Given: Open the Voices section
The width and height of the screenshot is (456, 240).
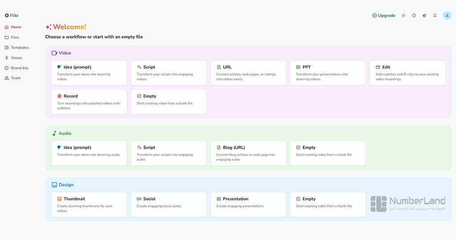Looking at the screenshot, I should 16,58.
